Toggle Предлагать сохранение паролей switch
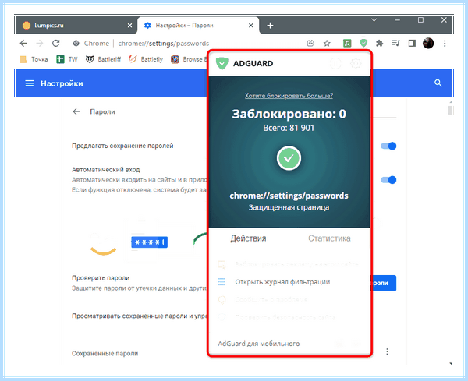 point(388,146)
